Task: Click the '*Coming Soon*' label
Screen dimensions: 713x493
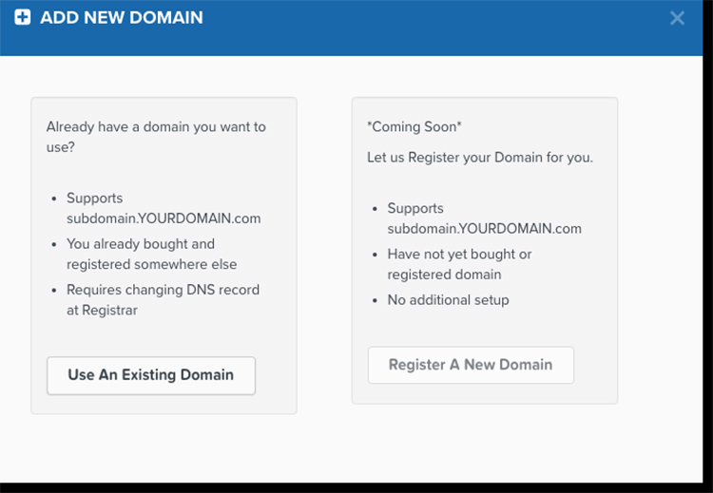Action: click(414, 126)
